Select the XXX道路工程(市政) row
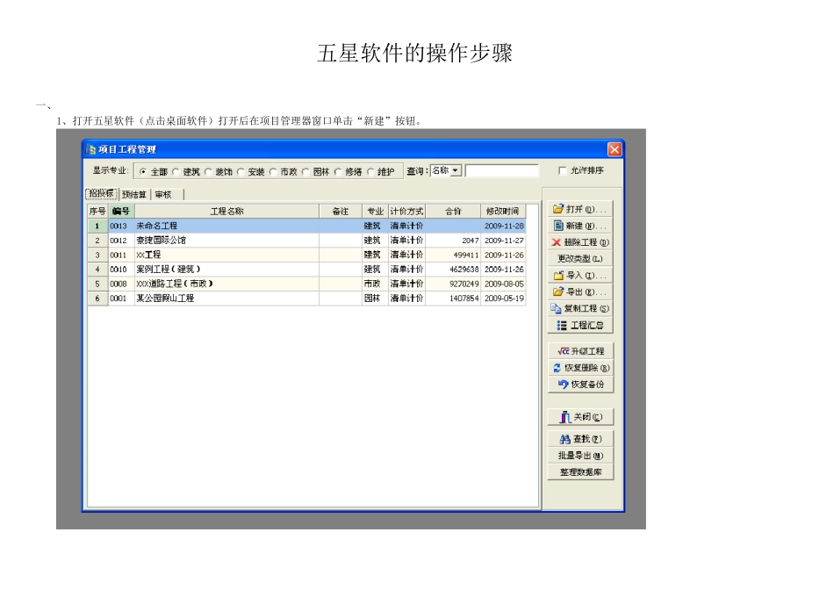This screenshot has height=590, width=834. (307, 284)
